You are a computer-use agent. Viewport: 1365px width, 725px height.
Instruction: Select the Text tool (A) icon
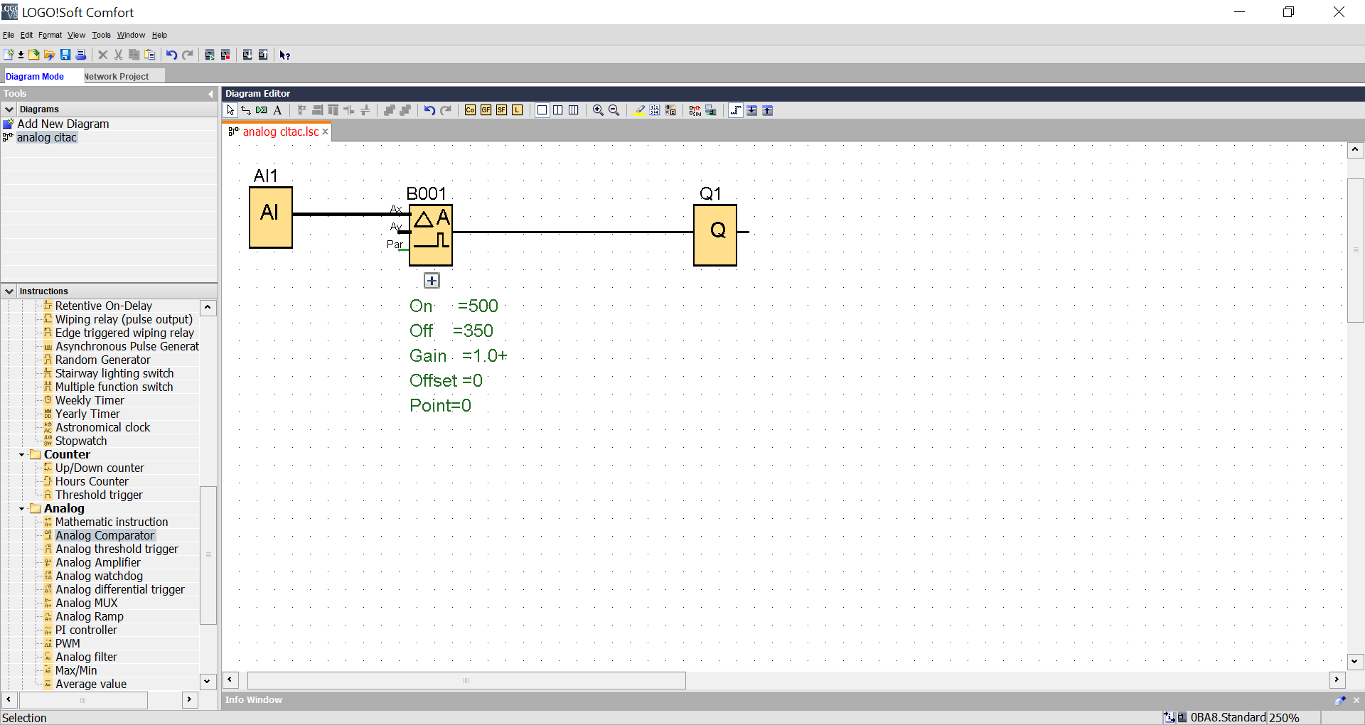[x=277, y=110]
